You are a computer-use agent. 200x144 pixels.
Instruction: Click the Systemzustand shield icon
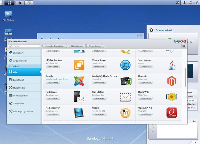(151, 30)
